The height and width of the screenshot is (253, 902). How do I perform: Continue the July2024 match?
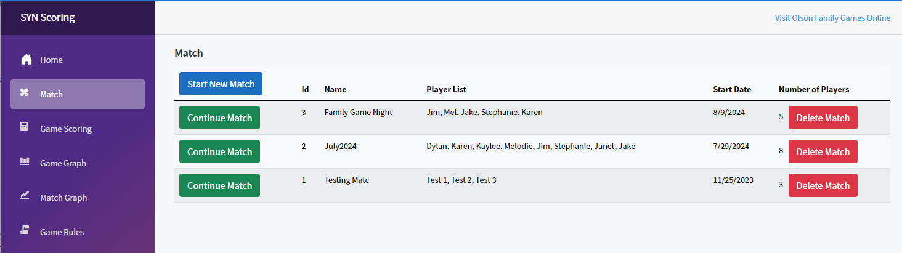[x=219, y=151]
